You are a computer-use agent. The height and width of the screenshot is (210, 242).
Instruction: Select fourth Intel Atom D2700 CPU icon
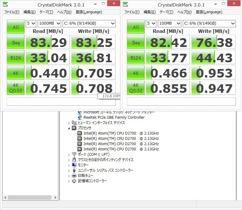[80, 149]
